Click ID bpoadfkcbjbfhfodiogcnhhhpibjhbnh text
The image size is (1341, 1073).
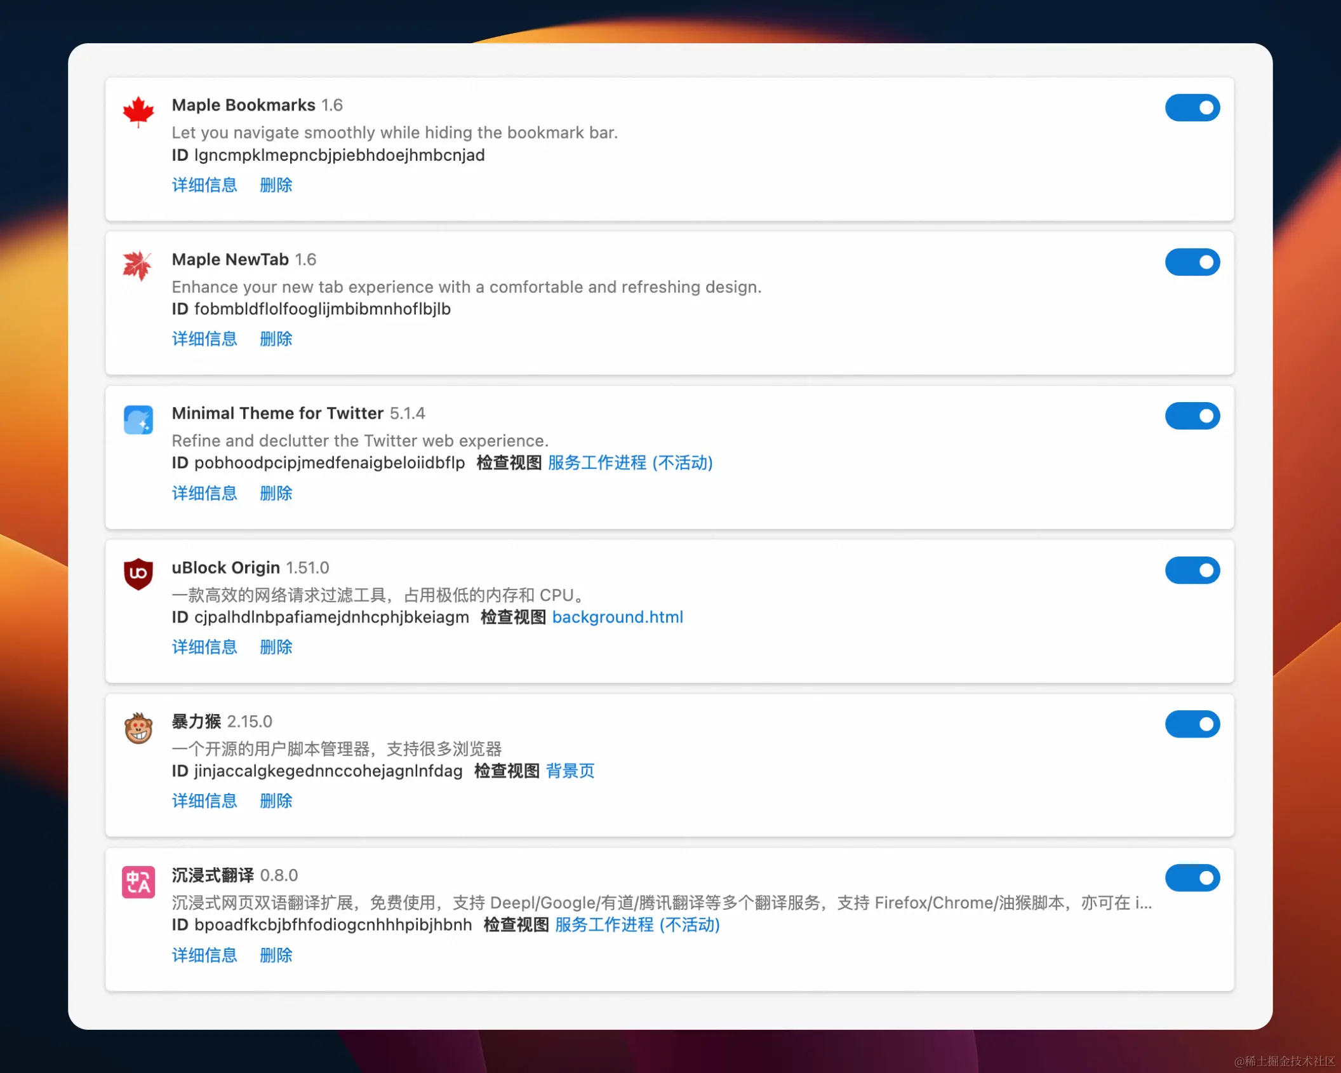click(322, 924)
